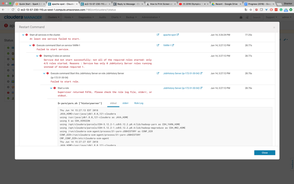Click the red Opera-style O extension icon
Image resolution: width=294 pixels, height=184 pixels.
(x=271, y=10)
